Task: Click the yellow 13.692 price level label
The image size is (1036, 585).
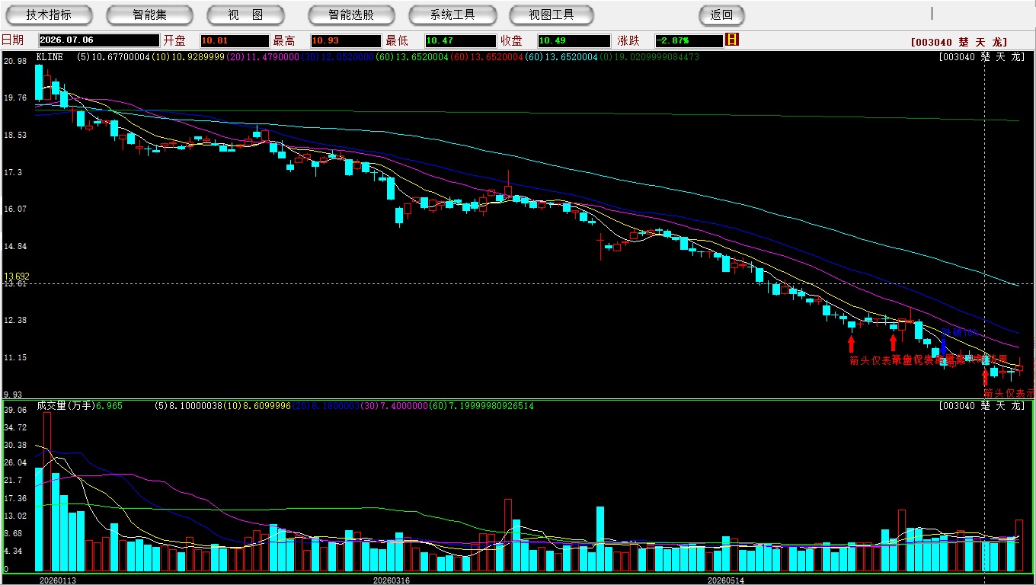Action: point(16,277)
